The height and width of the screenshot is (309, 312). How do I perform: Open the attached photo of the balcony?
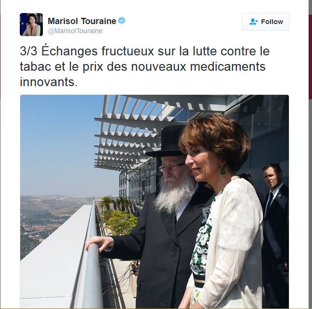pyautogui.click(x=155, y=202)
